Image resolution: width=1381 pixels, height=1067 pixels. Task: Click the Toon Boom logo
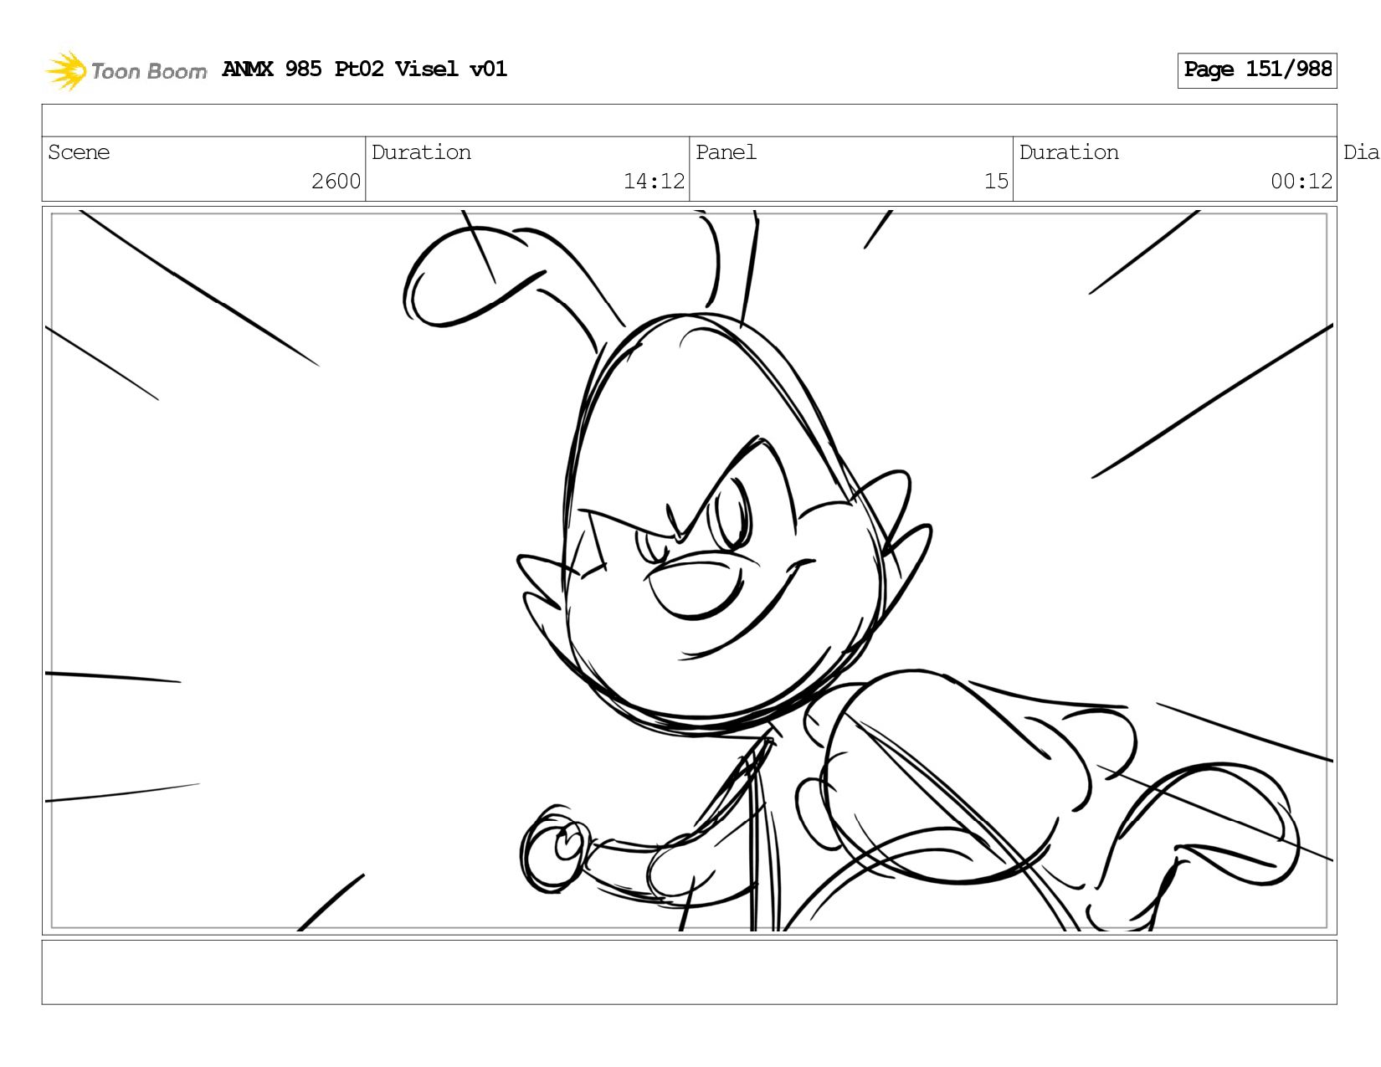(126, 70)
